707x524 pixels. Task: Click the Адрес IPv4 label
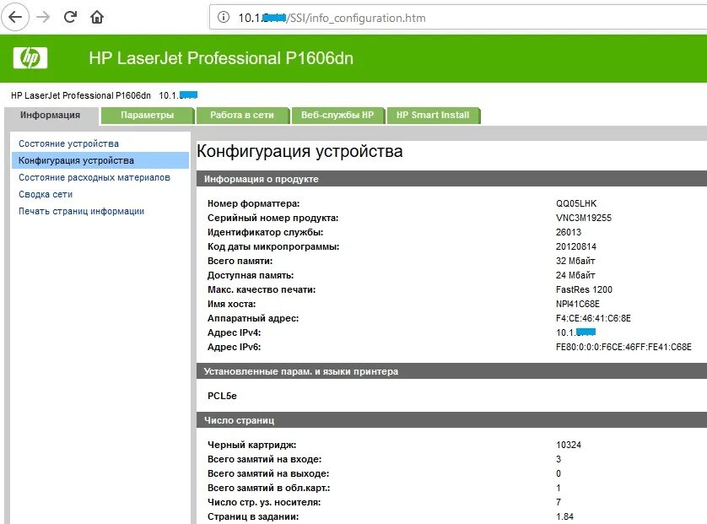pos(234,332)
